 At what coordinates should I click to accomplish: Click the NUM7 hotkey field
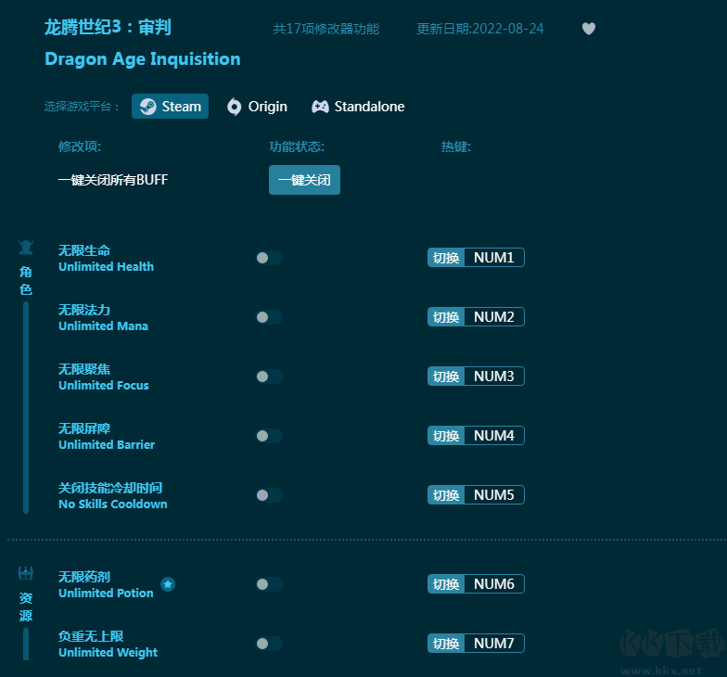tap(494, 644)
